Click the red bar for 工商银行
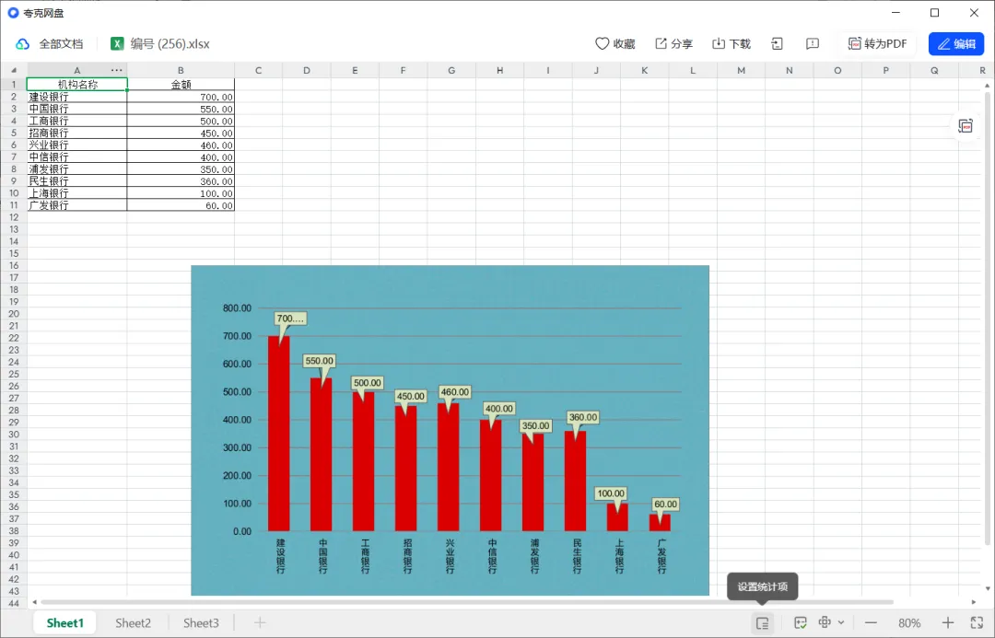 pos(364,461)
